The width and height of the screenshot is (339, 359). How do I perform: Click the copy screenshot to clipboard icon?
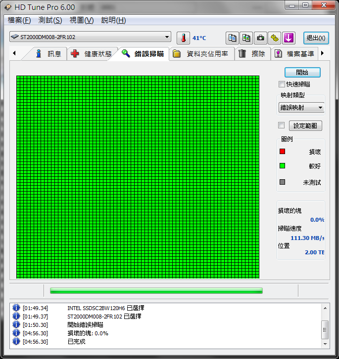pos(246,38)
